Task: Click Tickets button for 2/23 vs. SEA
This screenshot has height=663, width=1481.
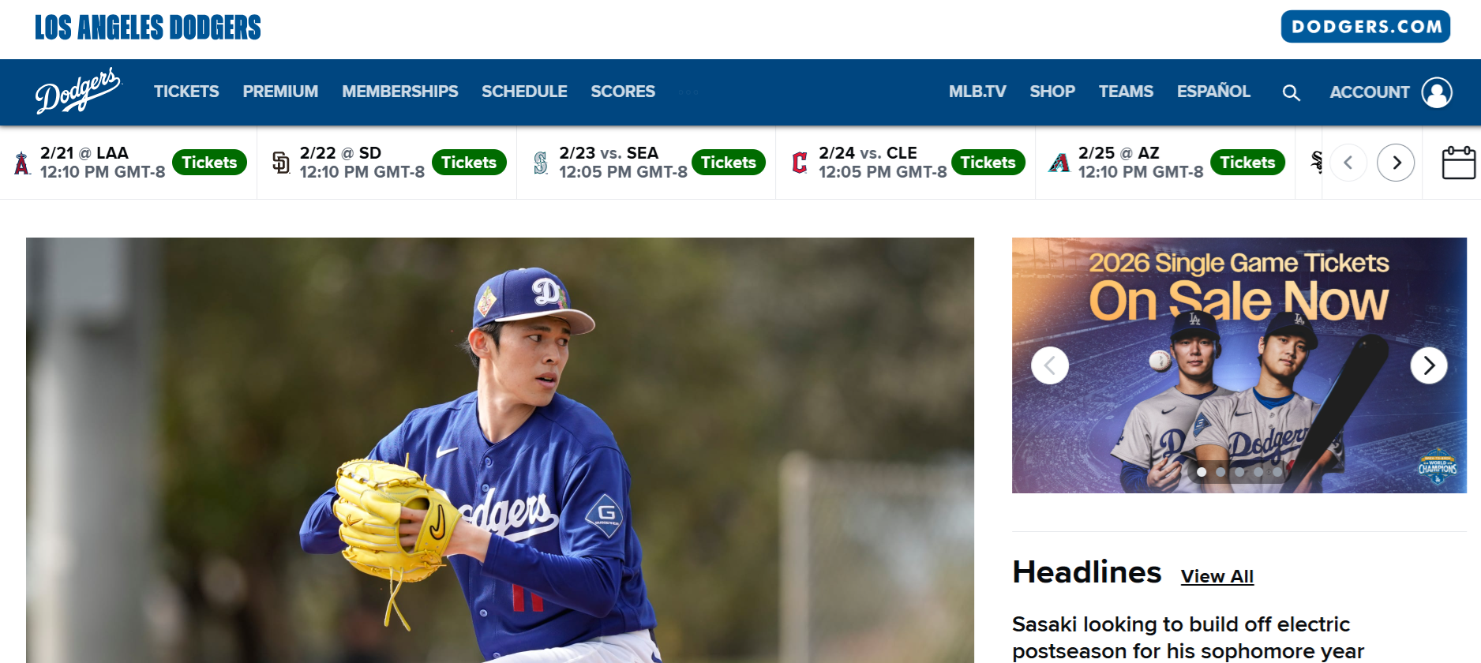Action: coord(728,163)
